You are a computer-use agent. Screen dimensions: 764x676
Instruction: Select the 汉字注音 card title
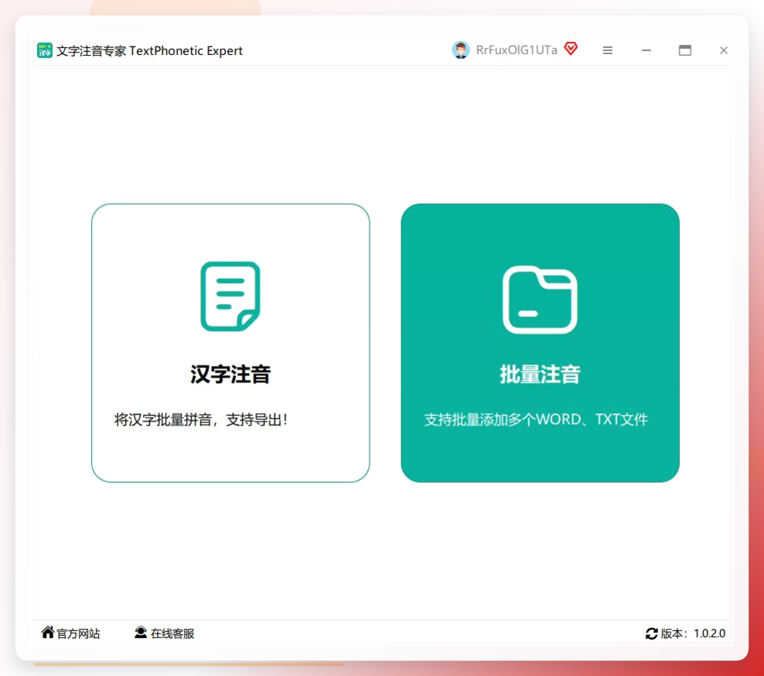coord(230,374)
